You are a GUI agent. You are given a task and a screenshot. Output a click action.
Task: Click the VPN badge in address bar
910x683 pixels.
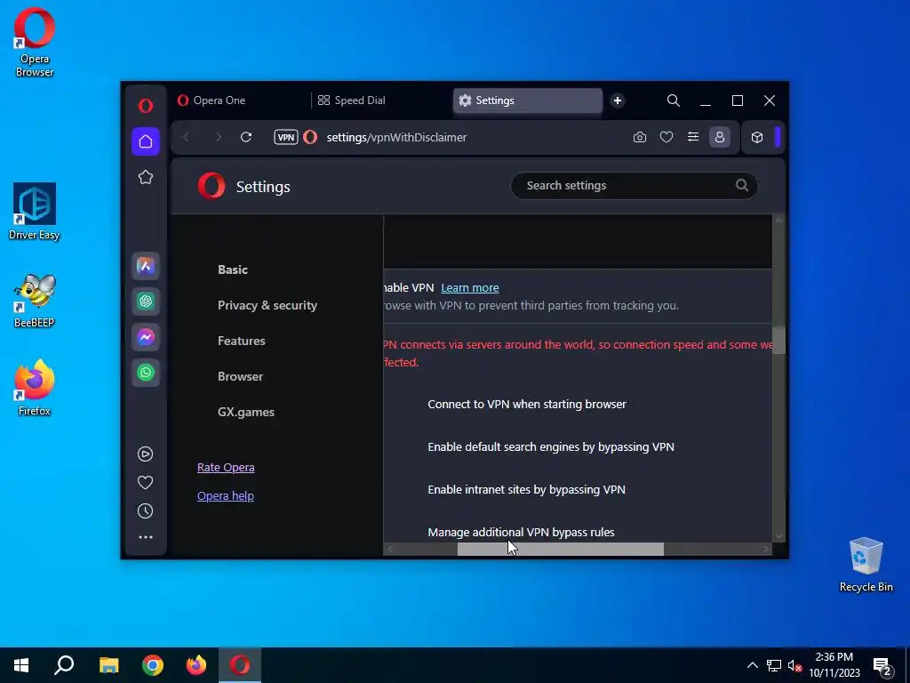[x=285, y=137]
